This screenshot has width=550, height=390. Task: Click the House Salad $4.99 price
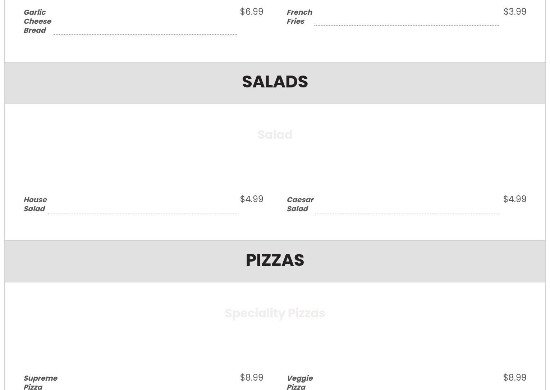point(252,199)
